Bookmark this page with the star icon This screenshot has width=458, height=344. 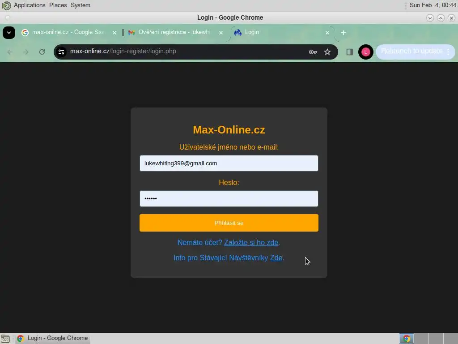tap(327, 52)
